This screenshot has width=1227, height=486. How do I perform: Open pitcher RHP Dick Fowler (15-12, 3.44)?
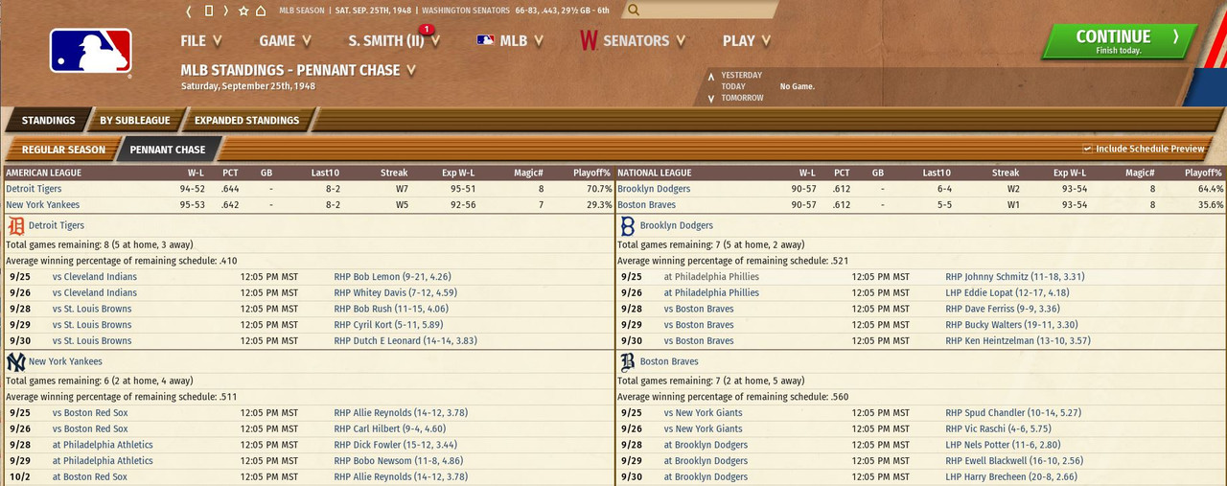[x=395, y=445]
